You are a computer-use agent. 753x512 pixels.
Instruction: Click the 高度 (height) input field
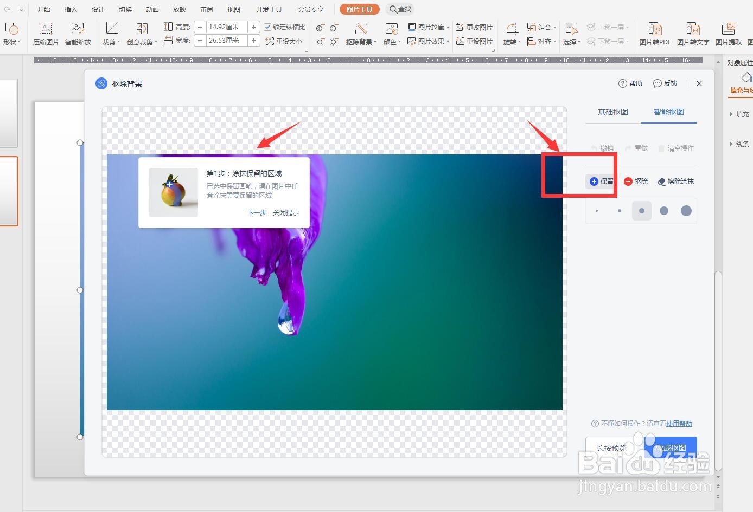point(226,27)
